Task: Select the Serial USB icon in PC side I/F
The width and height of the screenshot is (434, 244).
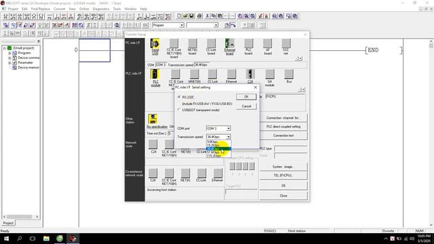Action: coord(155,44)
